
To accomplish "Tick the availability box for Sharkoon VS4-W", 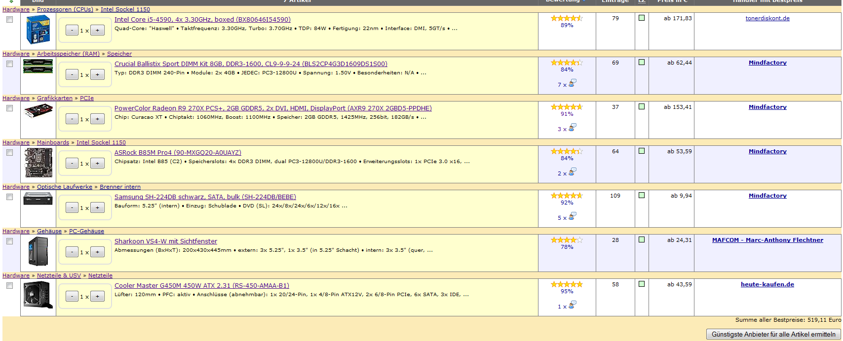I will pyautogui.click(x=642, y=239).
